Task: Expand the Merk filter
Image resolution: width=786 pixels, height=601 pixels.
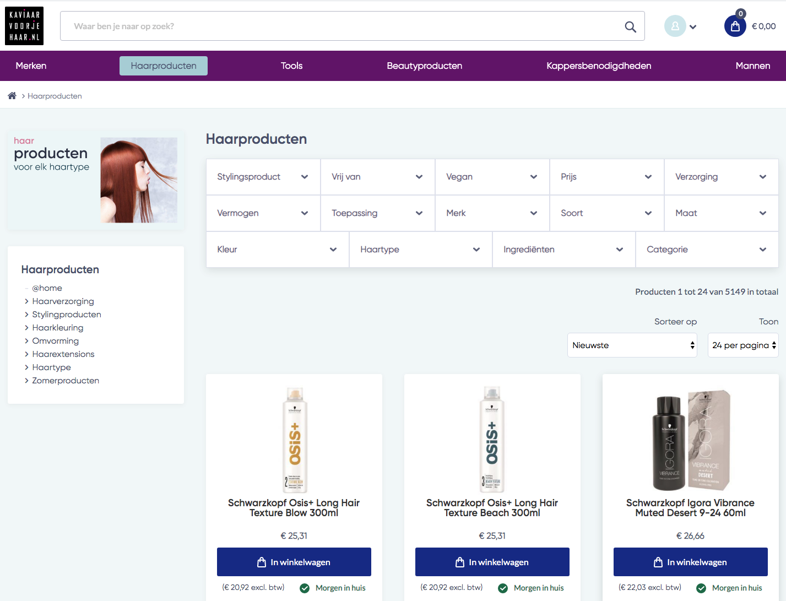Action: 492,213
